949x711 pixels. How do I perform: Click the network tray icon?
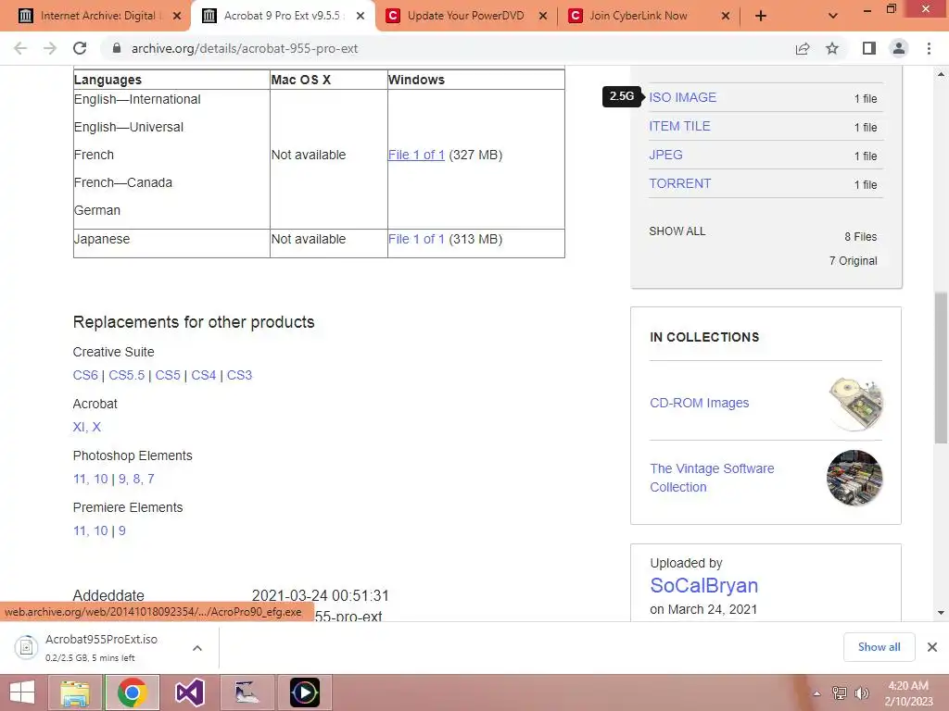pyautogui.click(x=840, y=692)
